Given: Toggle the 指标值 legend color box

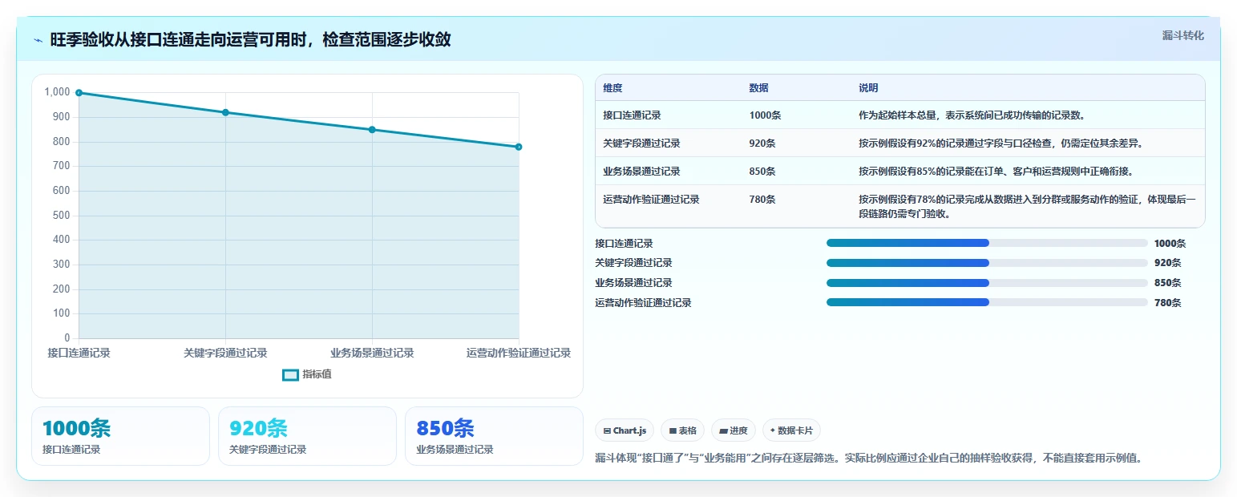Looking at the screenshot, I should click(x=290, y=375).
